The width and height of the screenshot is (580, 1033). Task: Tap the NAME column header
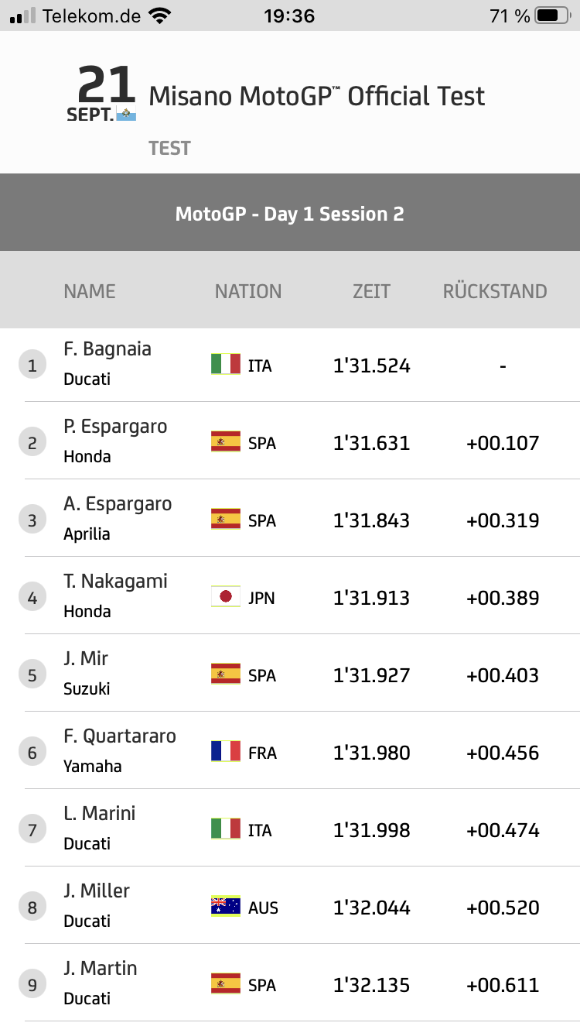point(90,291)
